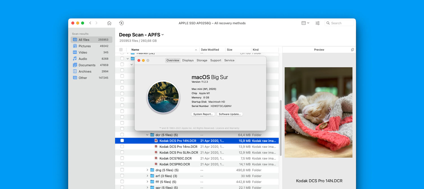Click the serial number H2WDT3CJQ6NV
This screenshot has height=189, width=424.
(x=221, y=106)
